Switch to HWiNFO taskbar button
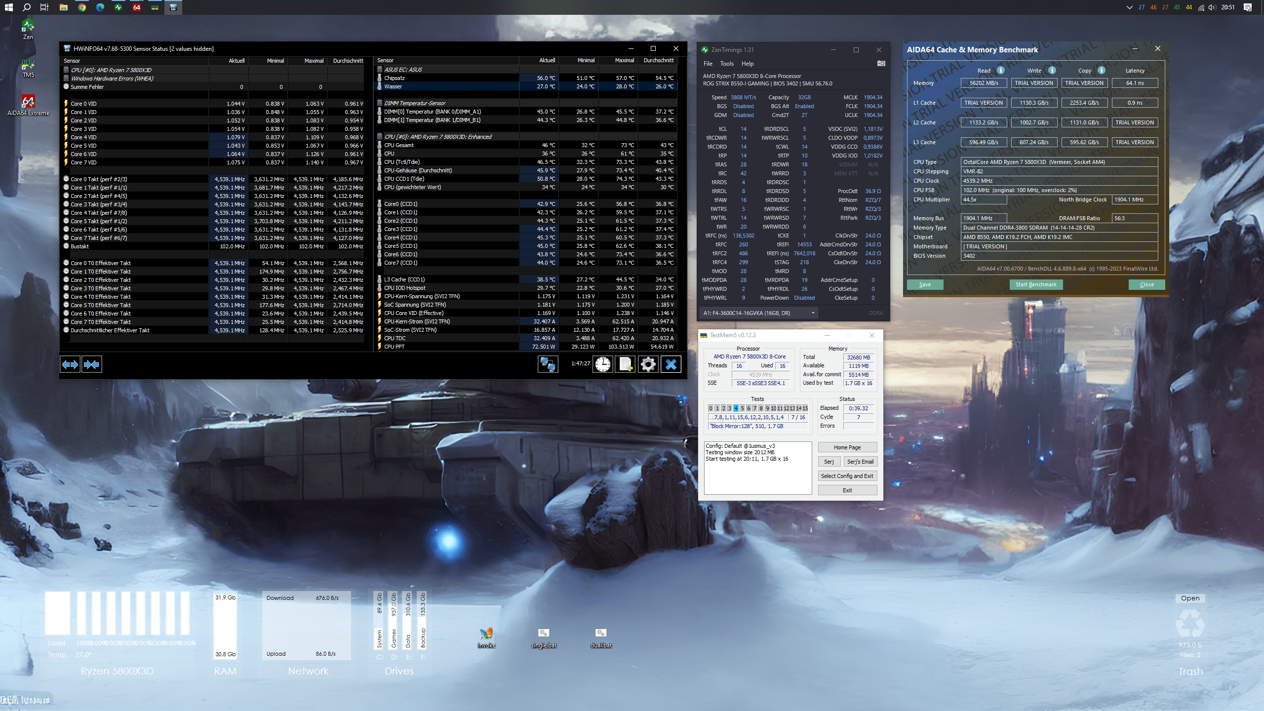Screen dimensions: 1264x711 [173, 7]
